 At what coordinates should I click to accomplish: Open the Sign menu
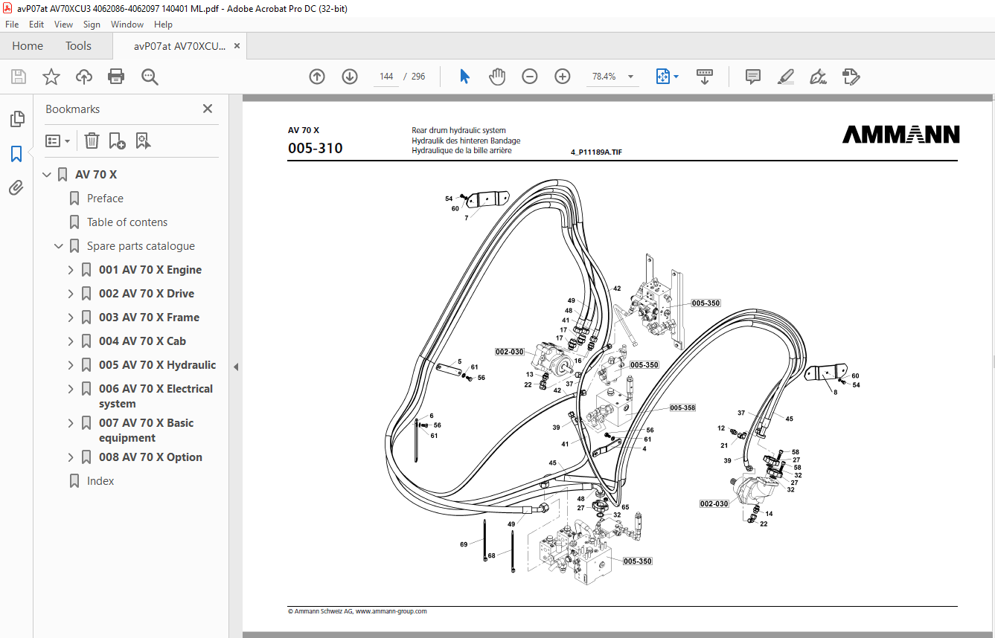point(92,25)
